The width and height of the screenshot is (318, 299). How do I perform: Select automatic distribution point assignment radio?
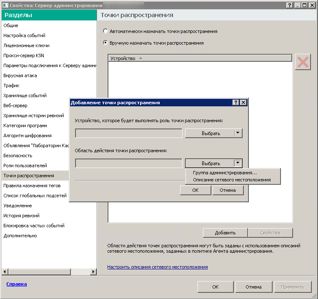coord(105,31)
